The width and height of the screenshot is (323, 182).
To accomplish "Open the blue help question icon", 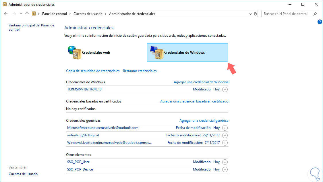I will 320,22.
